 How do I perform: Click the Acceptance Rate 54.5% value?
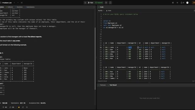pyautogui.click(x=43, y=103)
